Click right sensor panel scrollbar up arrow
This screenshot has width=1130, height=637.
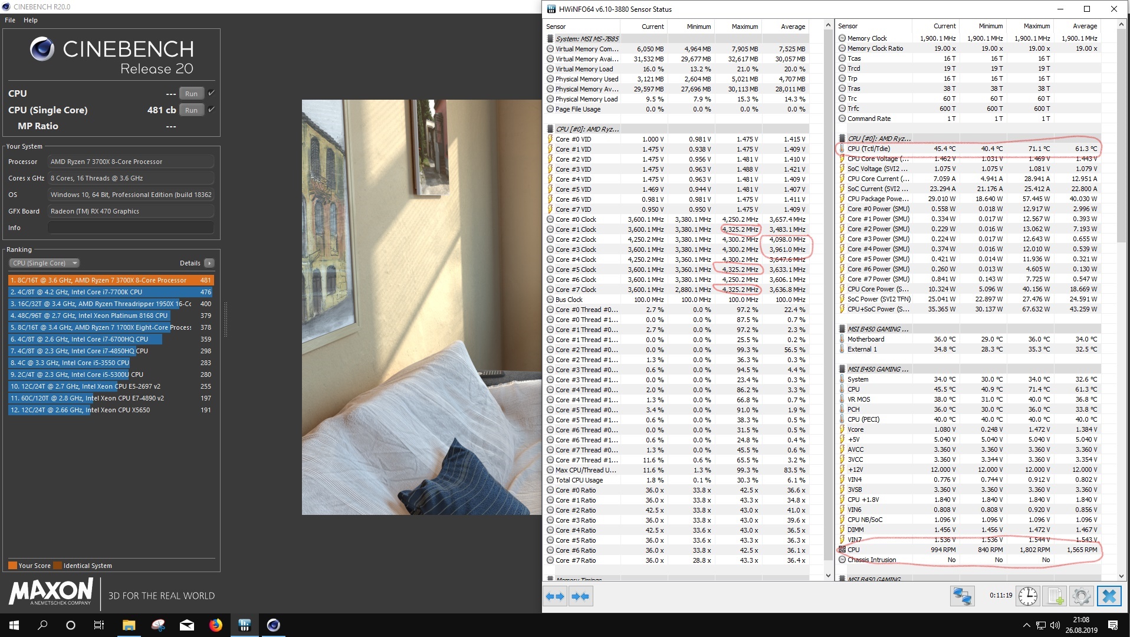click(1121, 25)
